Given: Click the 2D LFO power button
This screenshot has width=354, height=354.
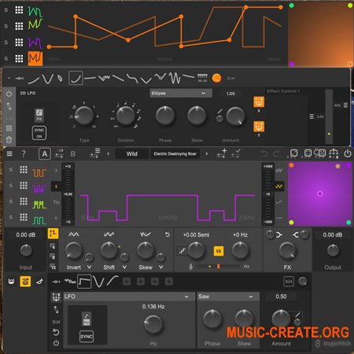Looking at the screenshot, I should click(9, 94).
